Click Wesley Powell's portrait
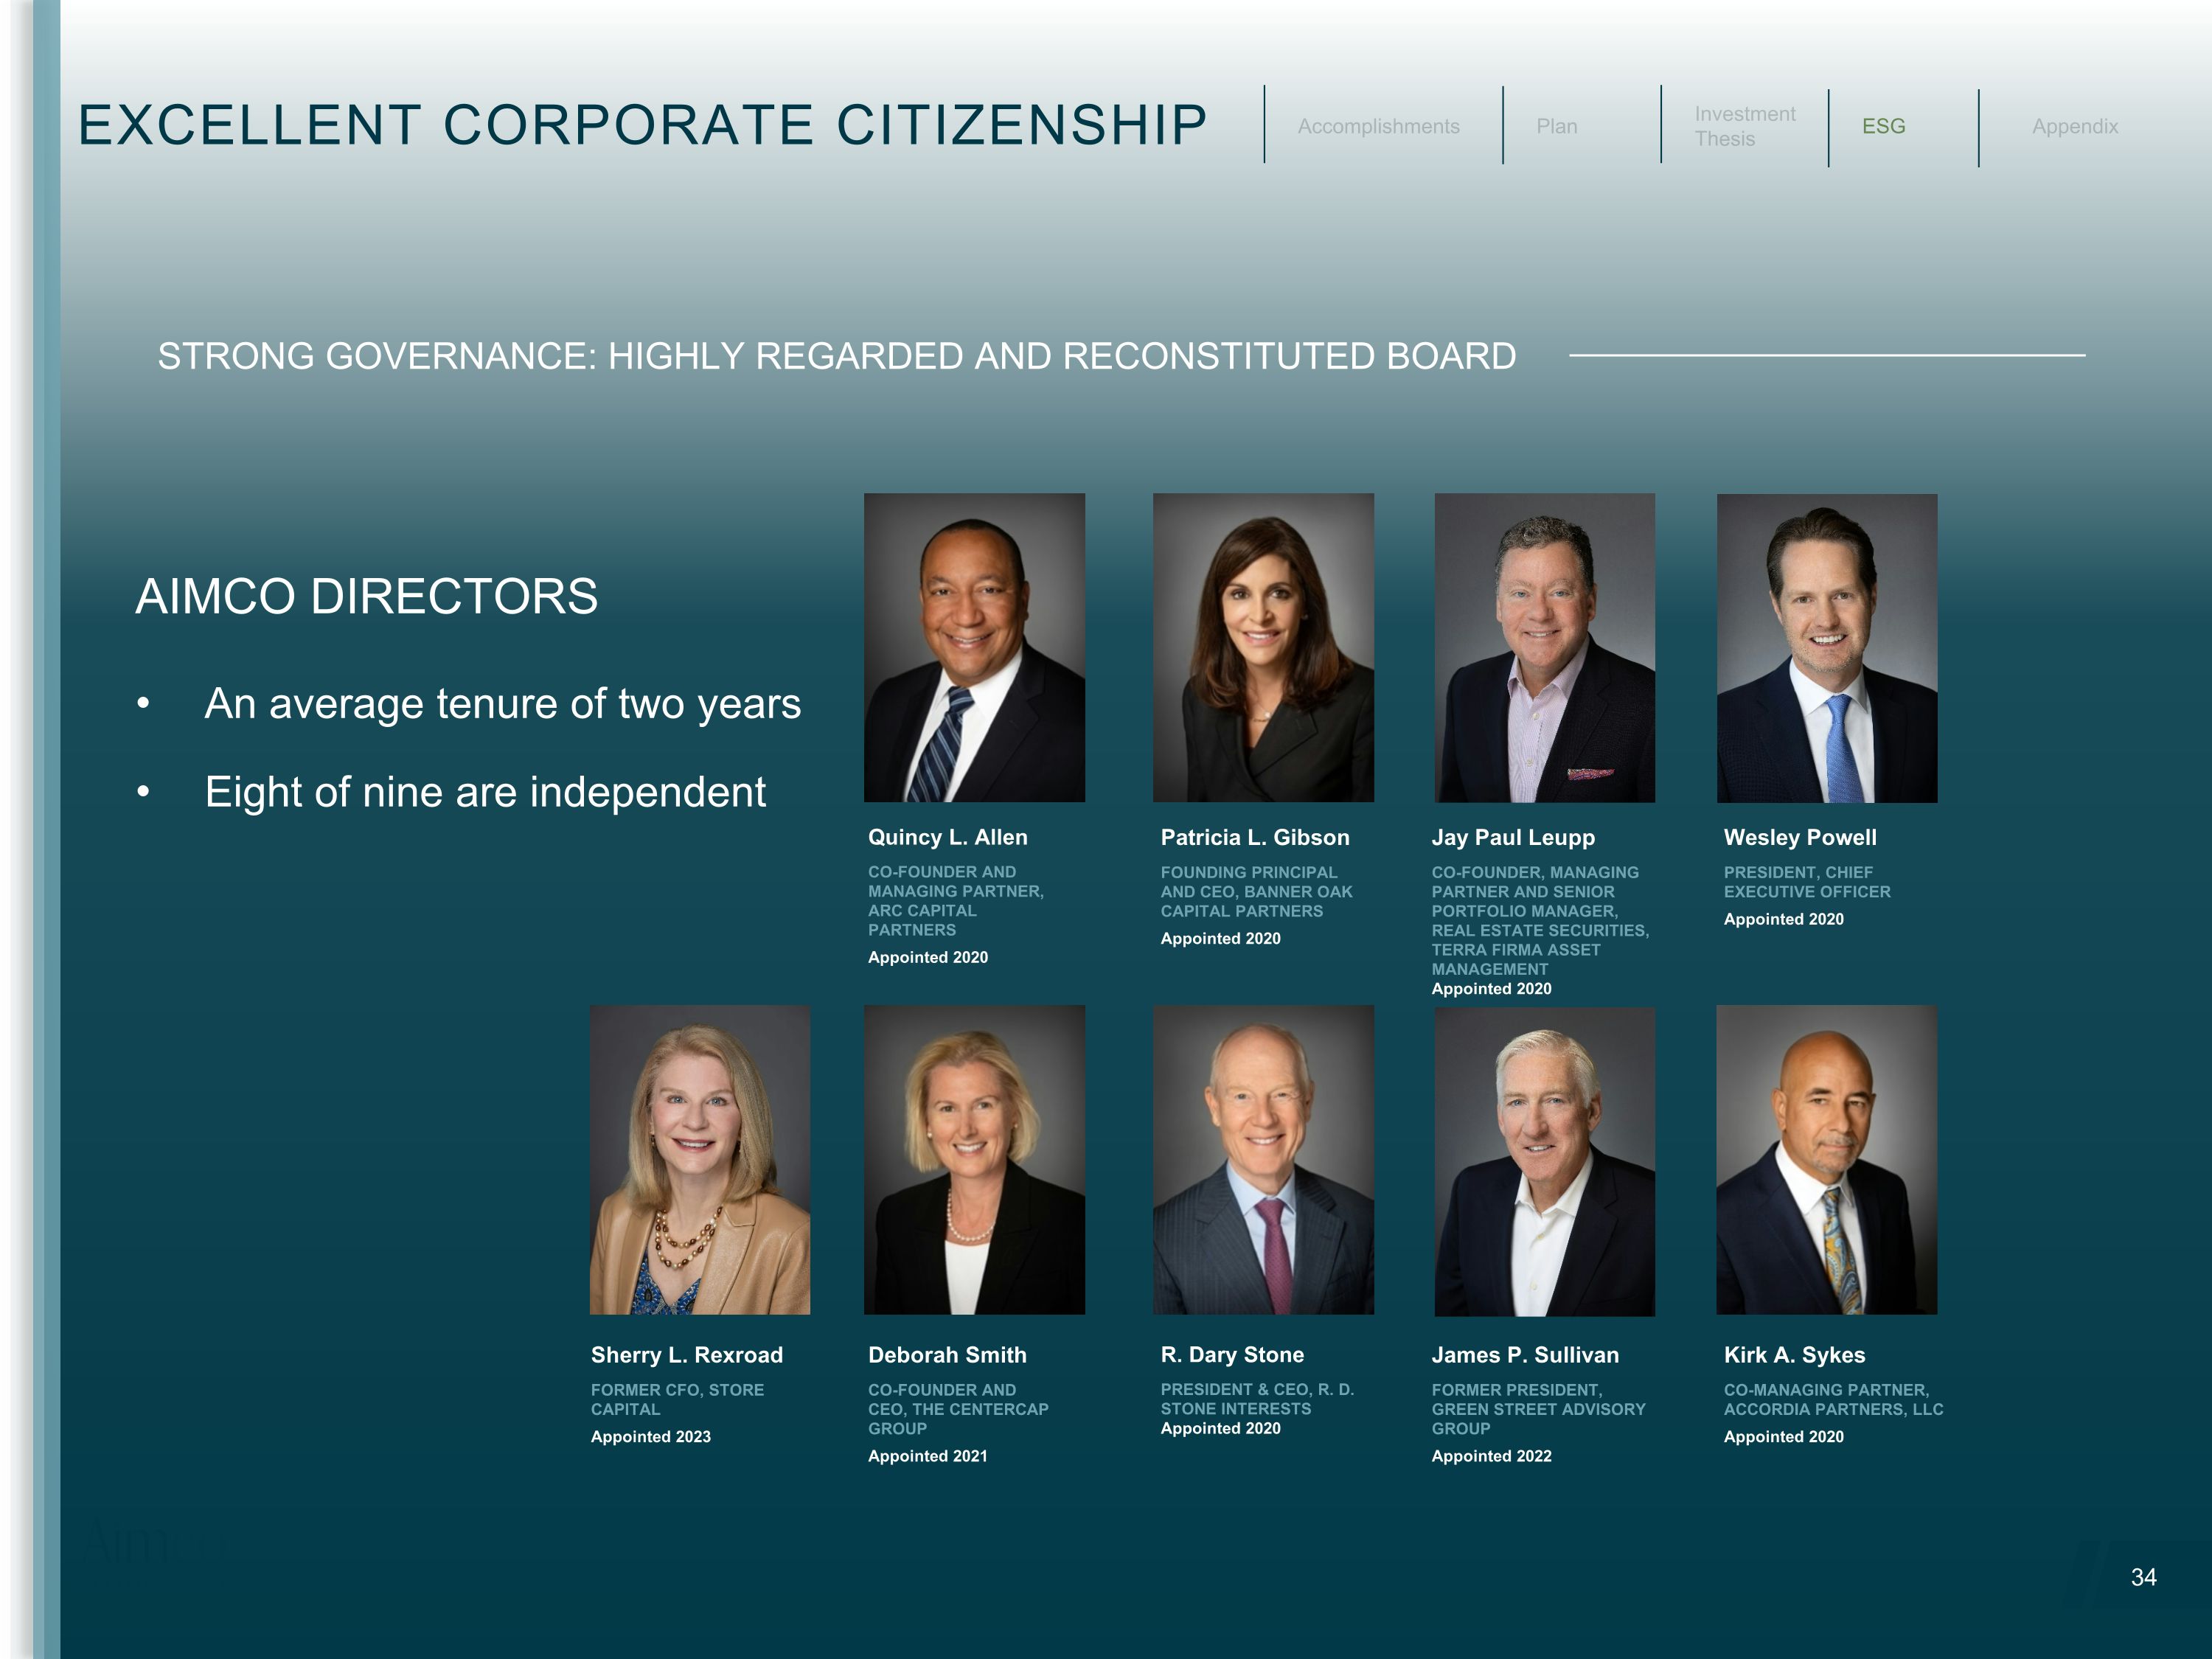This screenshot has width=2212, height=1659. pyautogui.click(x=1827, y=647)
